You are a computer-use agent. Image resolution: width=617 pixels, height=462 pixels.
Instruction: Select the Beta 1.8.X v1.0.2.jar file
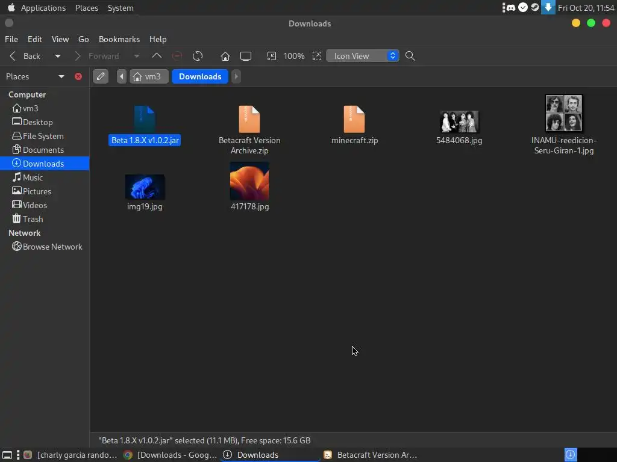pos(145,126)
